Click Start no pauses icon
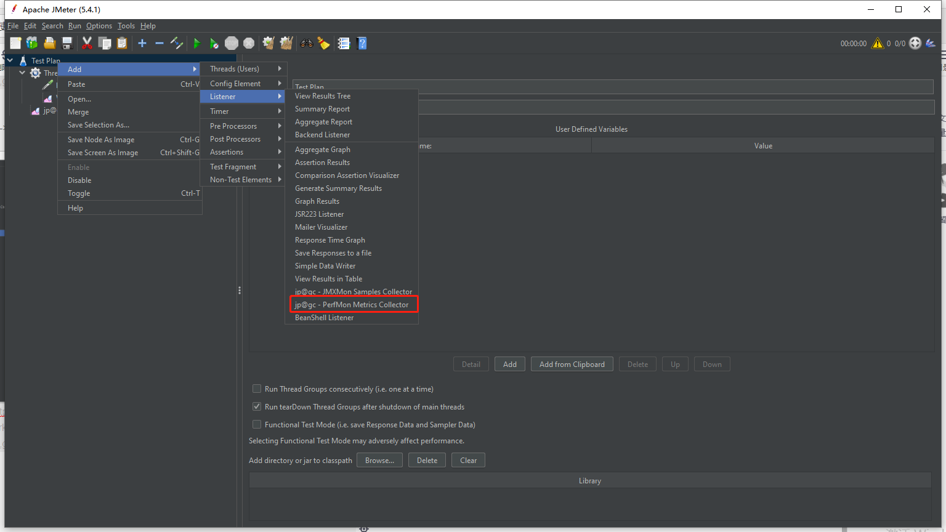The height and width of the screenshot is (532, 946). (214, 43)
